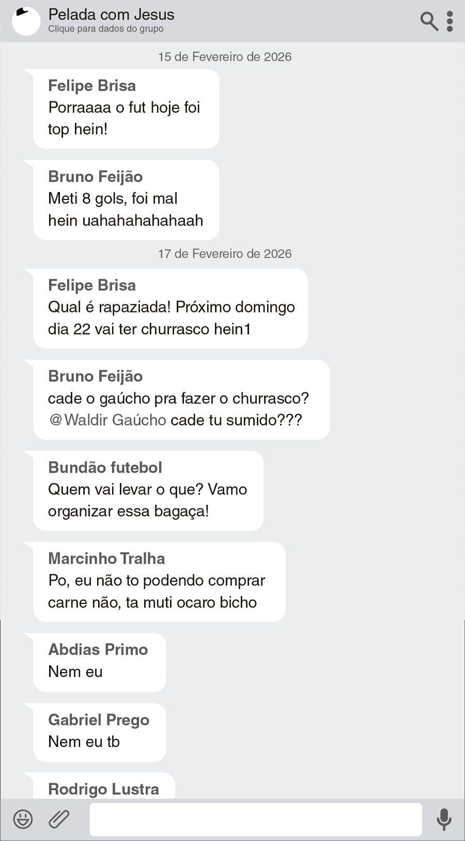Click 'Clique para dados do grupo' subtitle
This screenshot has height=841, width=465.
(106, 29)
